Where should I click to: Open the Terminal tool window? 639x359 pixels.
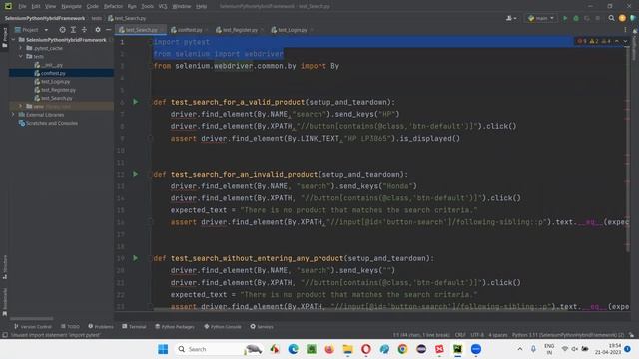click(x=134, y=326)
